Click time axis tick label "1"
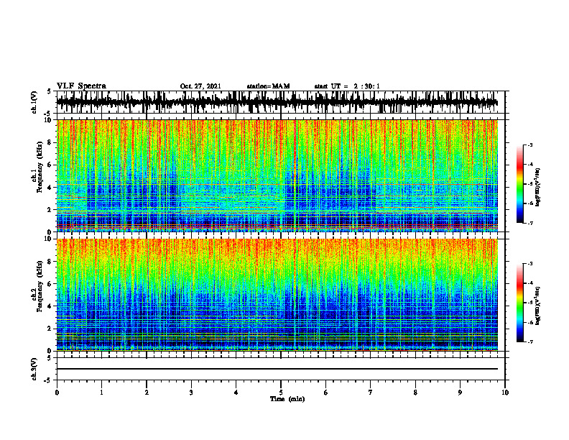Screen dimensions: 569x440 [101, 393]
